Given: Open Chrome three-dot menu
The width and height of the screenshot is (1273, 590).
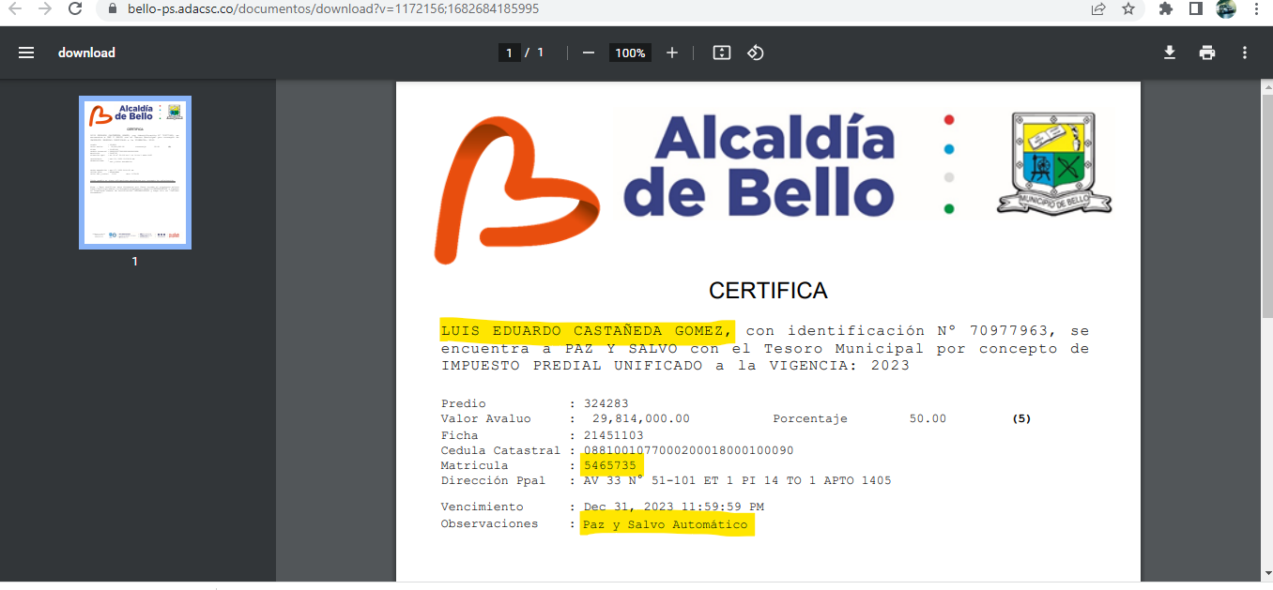Looking at the screenshot, I should click(1256, 8).
